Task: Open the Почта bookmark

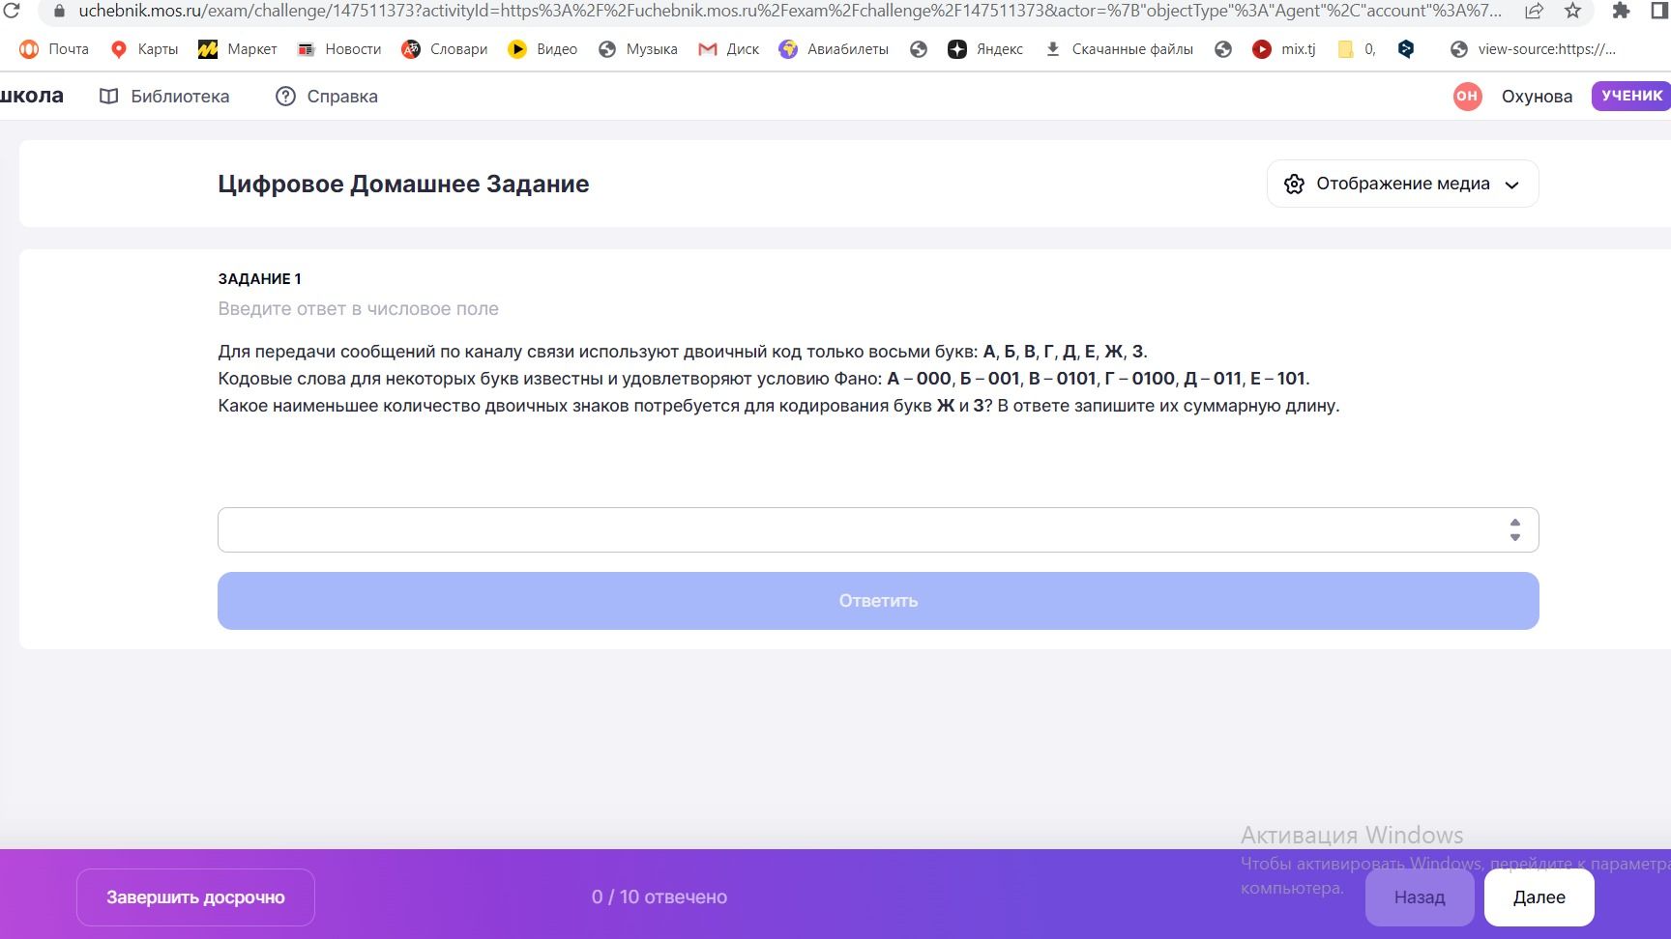Action: click(54, 49)
